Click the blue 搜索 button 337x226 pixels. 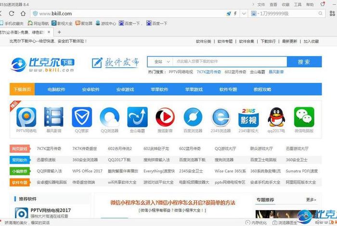pyautogui.click(x=304, y=62)
